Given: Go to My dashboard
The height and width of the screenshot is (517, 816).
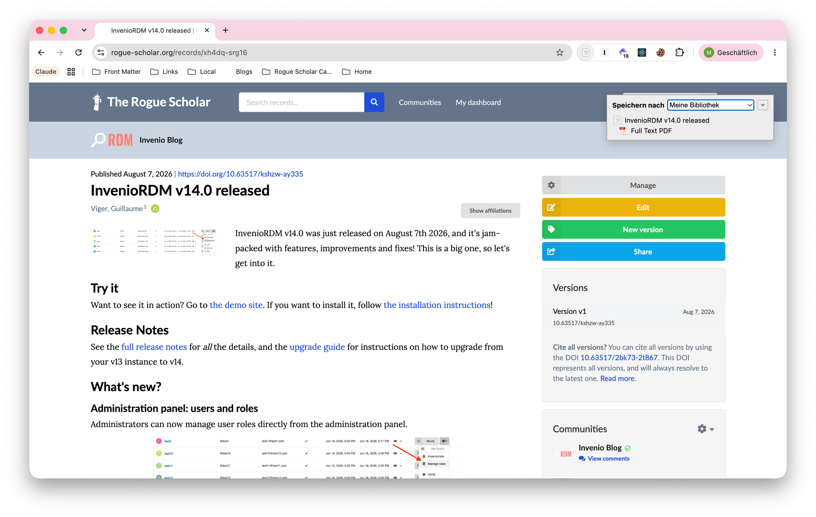Looking at the screenshot, I should pyautogui.click(x=478, y=103).
